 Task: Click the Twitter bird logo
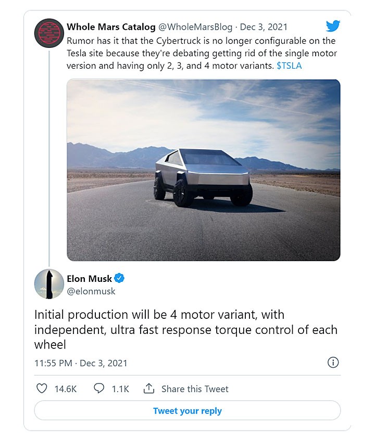333,26
